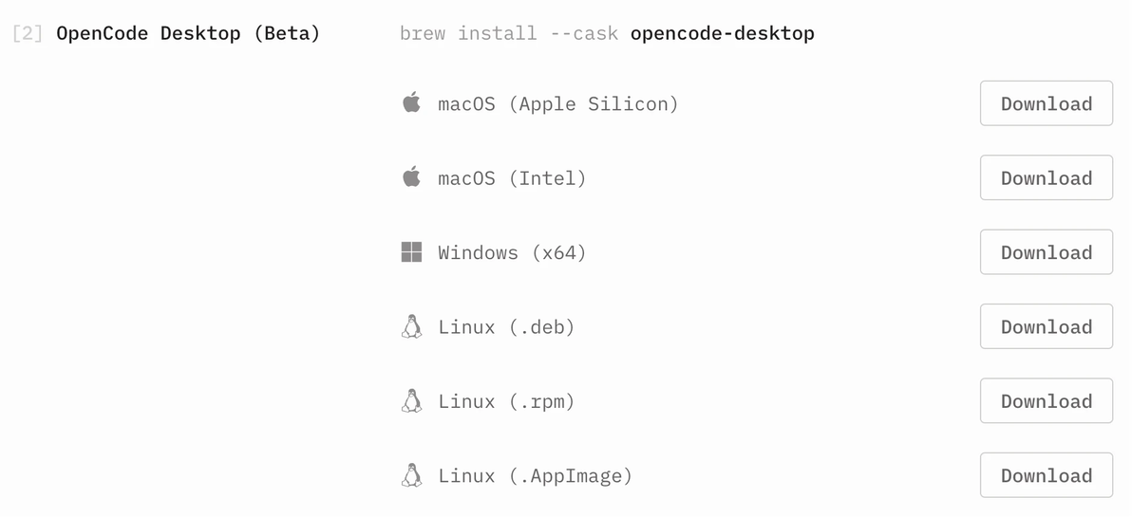Click the Windows logo icon
Image resolution: width=1132 pixels, height=517 pixels.
(x=411, y=252)
